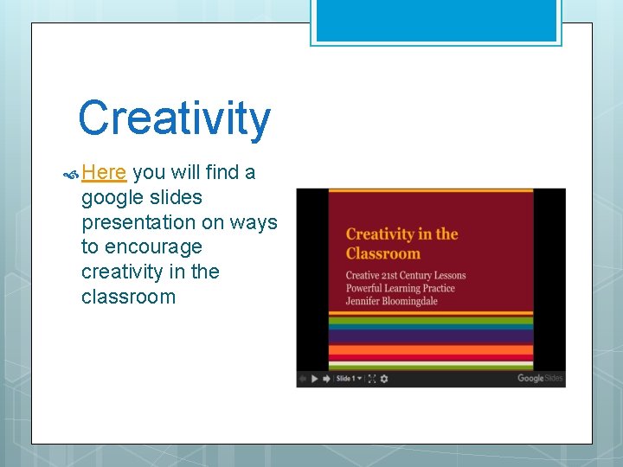Viewport: 623px width, 467px height.
Task: Click the body text 'google slides'
Action: pyautogui.click(x=142, y=198)
